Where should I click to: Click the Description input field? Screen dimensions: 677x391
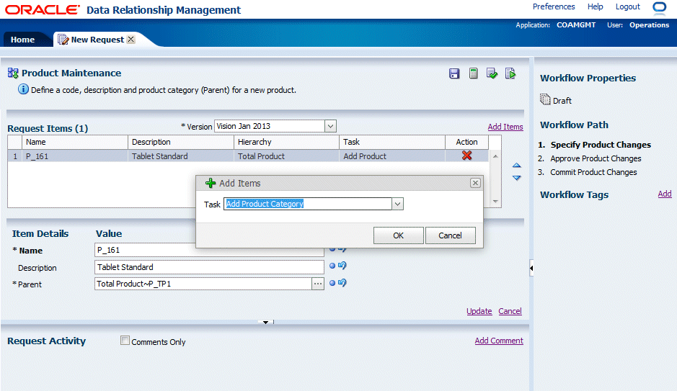pyautogui.click(x=209, y=267)
